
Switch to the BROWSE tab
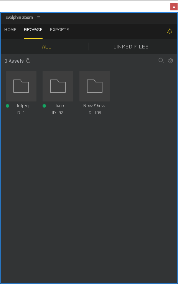[33, 30]
